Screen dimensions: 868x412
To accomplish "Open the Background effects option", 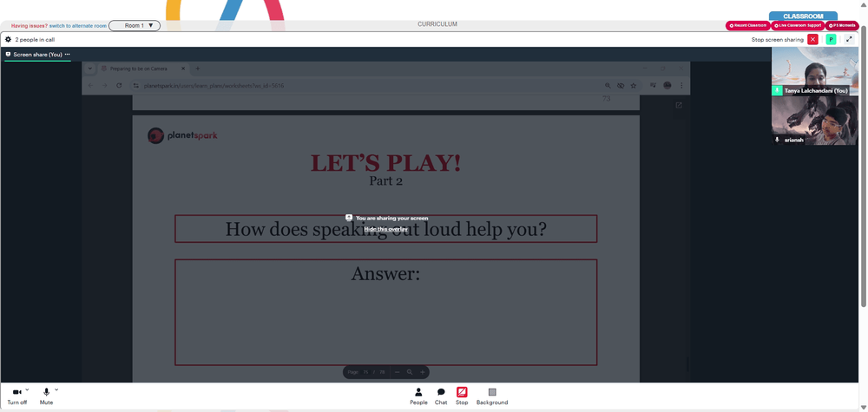I will click(x=491, y=396).
